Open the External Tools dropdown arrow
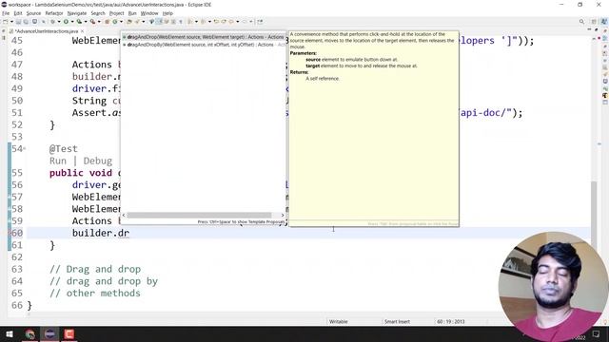Viewport: 609px width, 342px height. pos(99,21)
